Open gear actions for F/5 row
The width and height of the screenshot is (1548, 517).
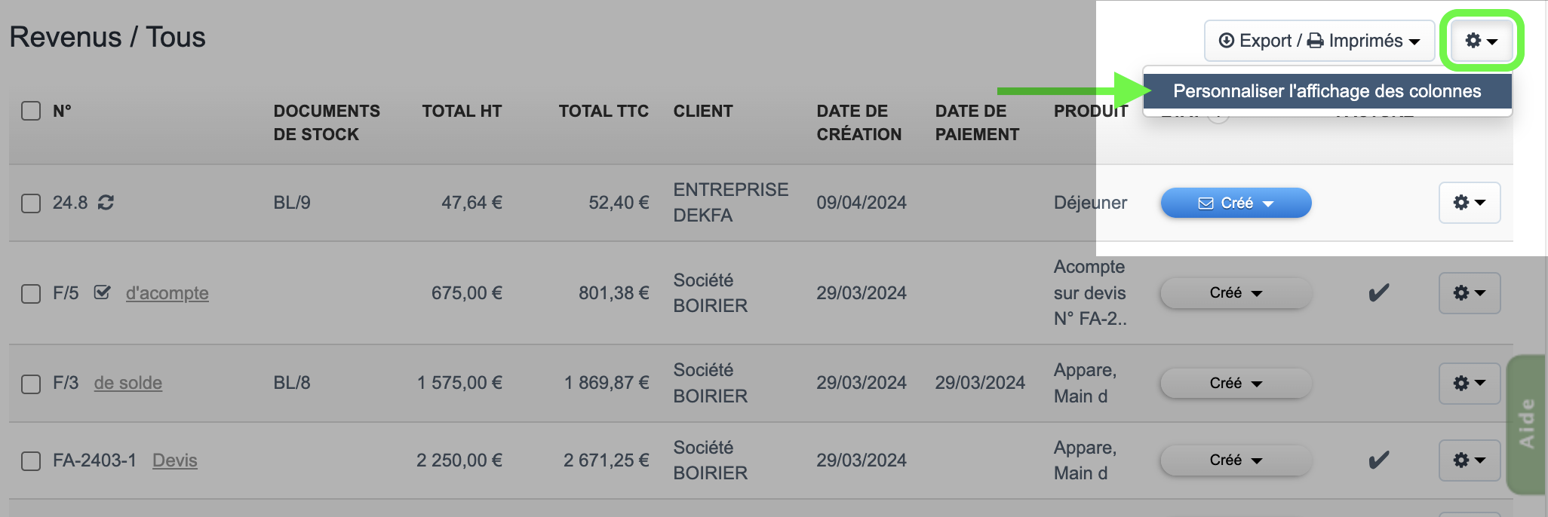[x=1469, y=292]
